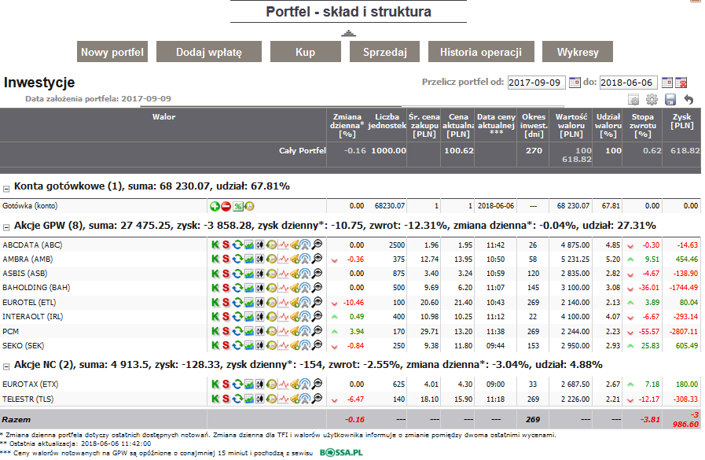The image size is (705, 460).
Task: Click the refresh arrows icon for ASBIS
Action: tap(237, 274)
